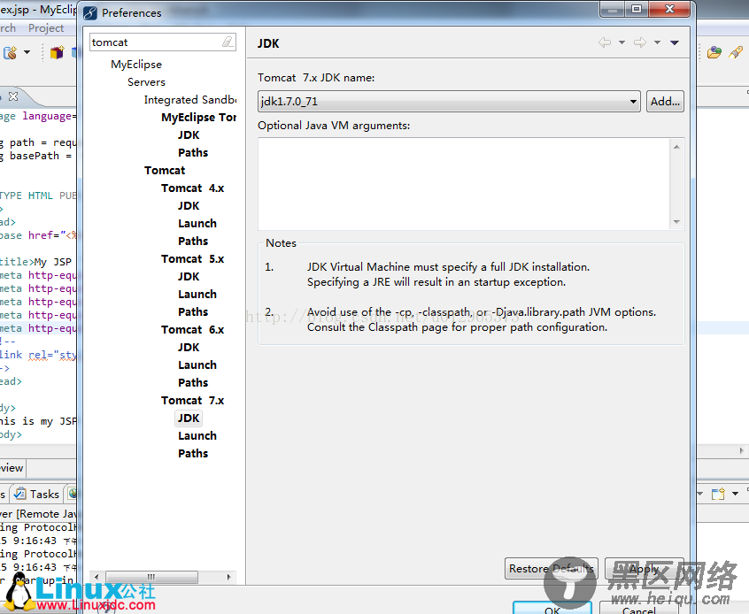Screen dimensions: 749x614
Task: Click the new package cube icon in MyEclipse toolbar
Action: (x=57, y=52)
